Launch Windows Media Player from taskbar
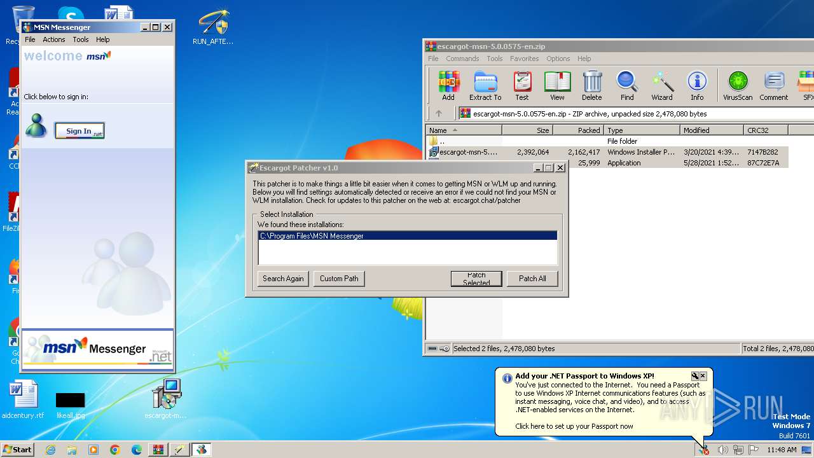Image resolution: width=814 pixels, height=458 pixels. click(93, 450)
